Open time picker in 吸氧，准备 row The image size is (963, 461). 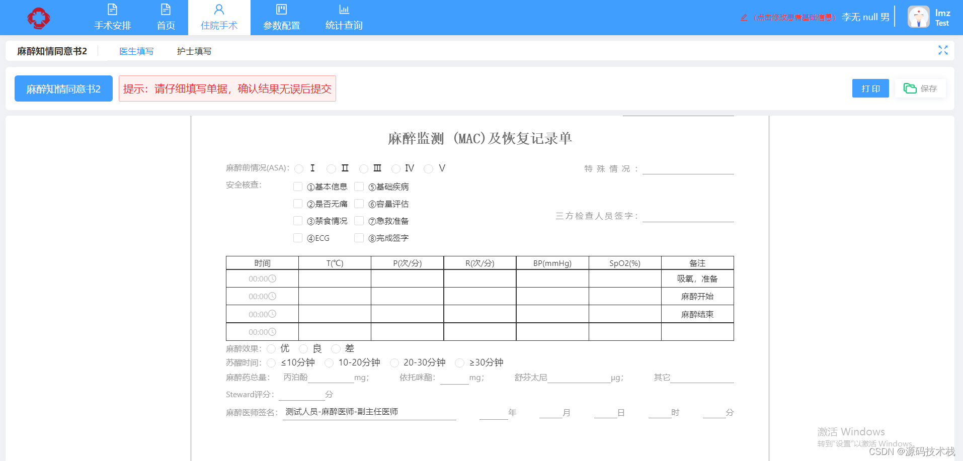pyautogui.click(x=262, y=279)
